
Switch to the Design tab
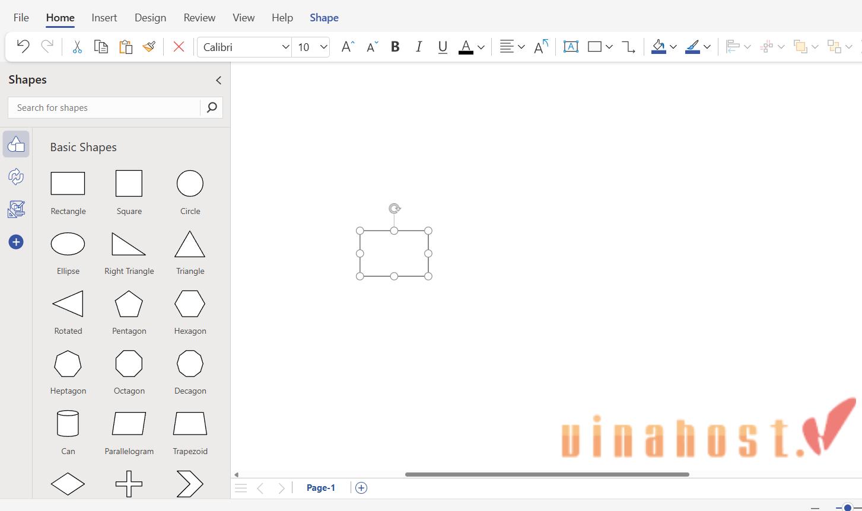pos(150,18)
